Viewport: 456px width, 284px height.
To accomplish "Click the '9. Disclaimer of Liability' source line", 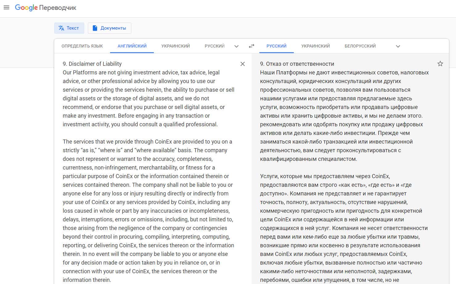I will 92,64.
